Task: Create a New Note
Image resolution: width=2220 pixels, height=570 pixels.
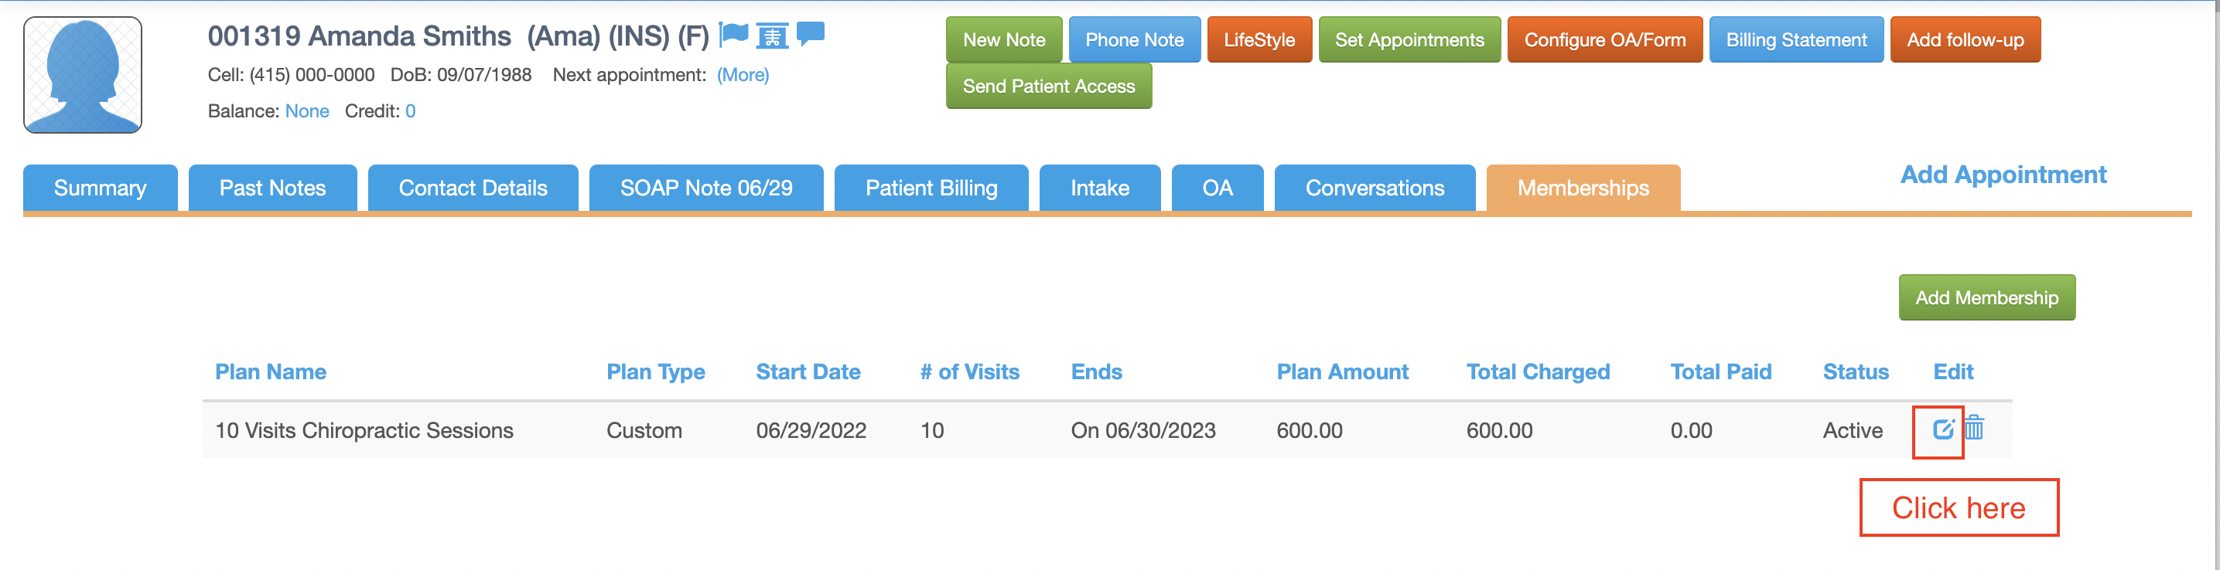Action: point(1004,39)
